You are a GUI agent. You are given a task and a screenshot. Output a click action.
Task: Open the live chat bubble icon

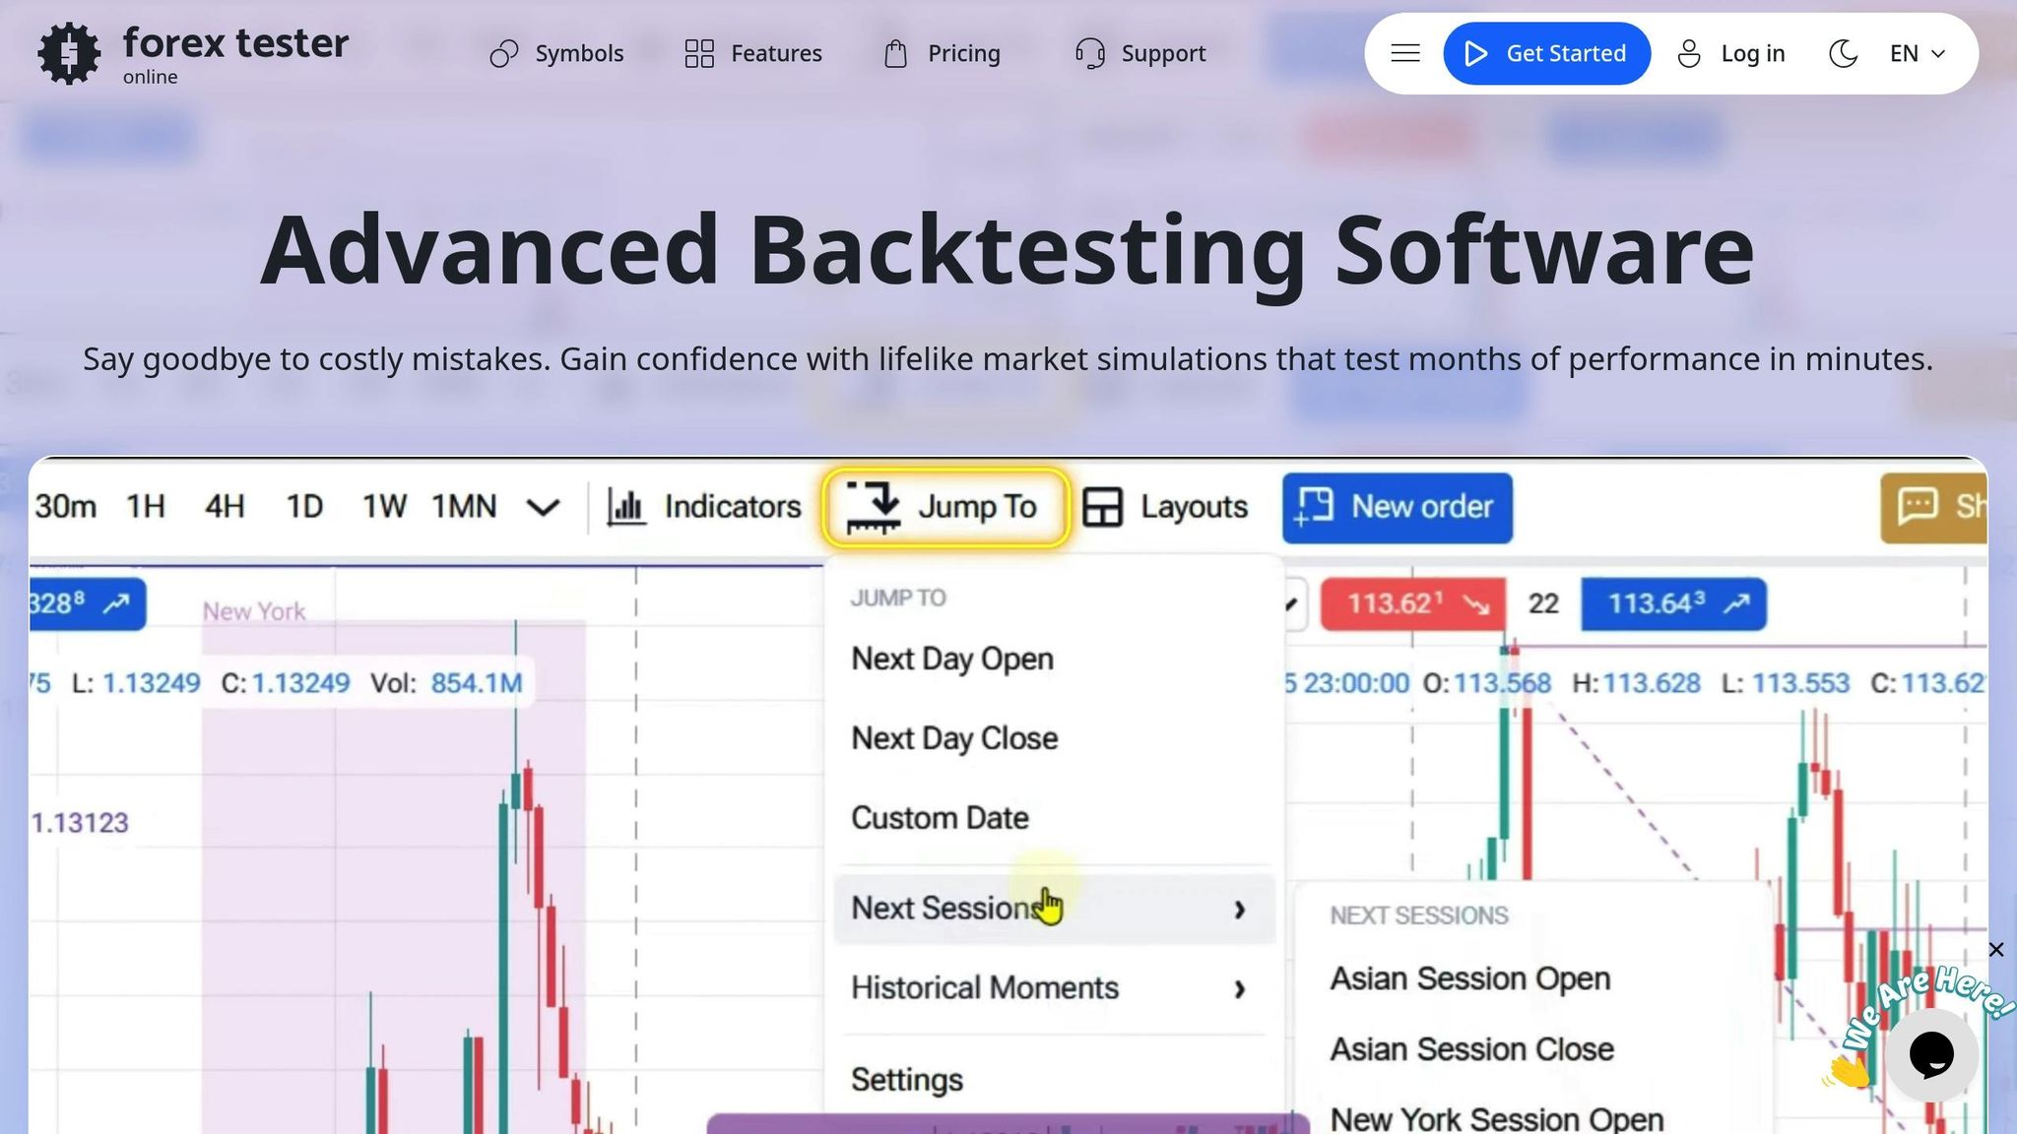1930,1054
